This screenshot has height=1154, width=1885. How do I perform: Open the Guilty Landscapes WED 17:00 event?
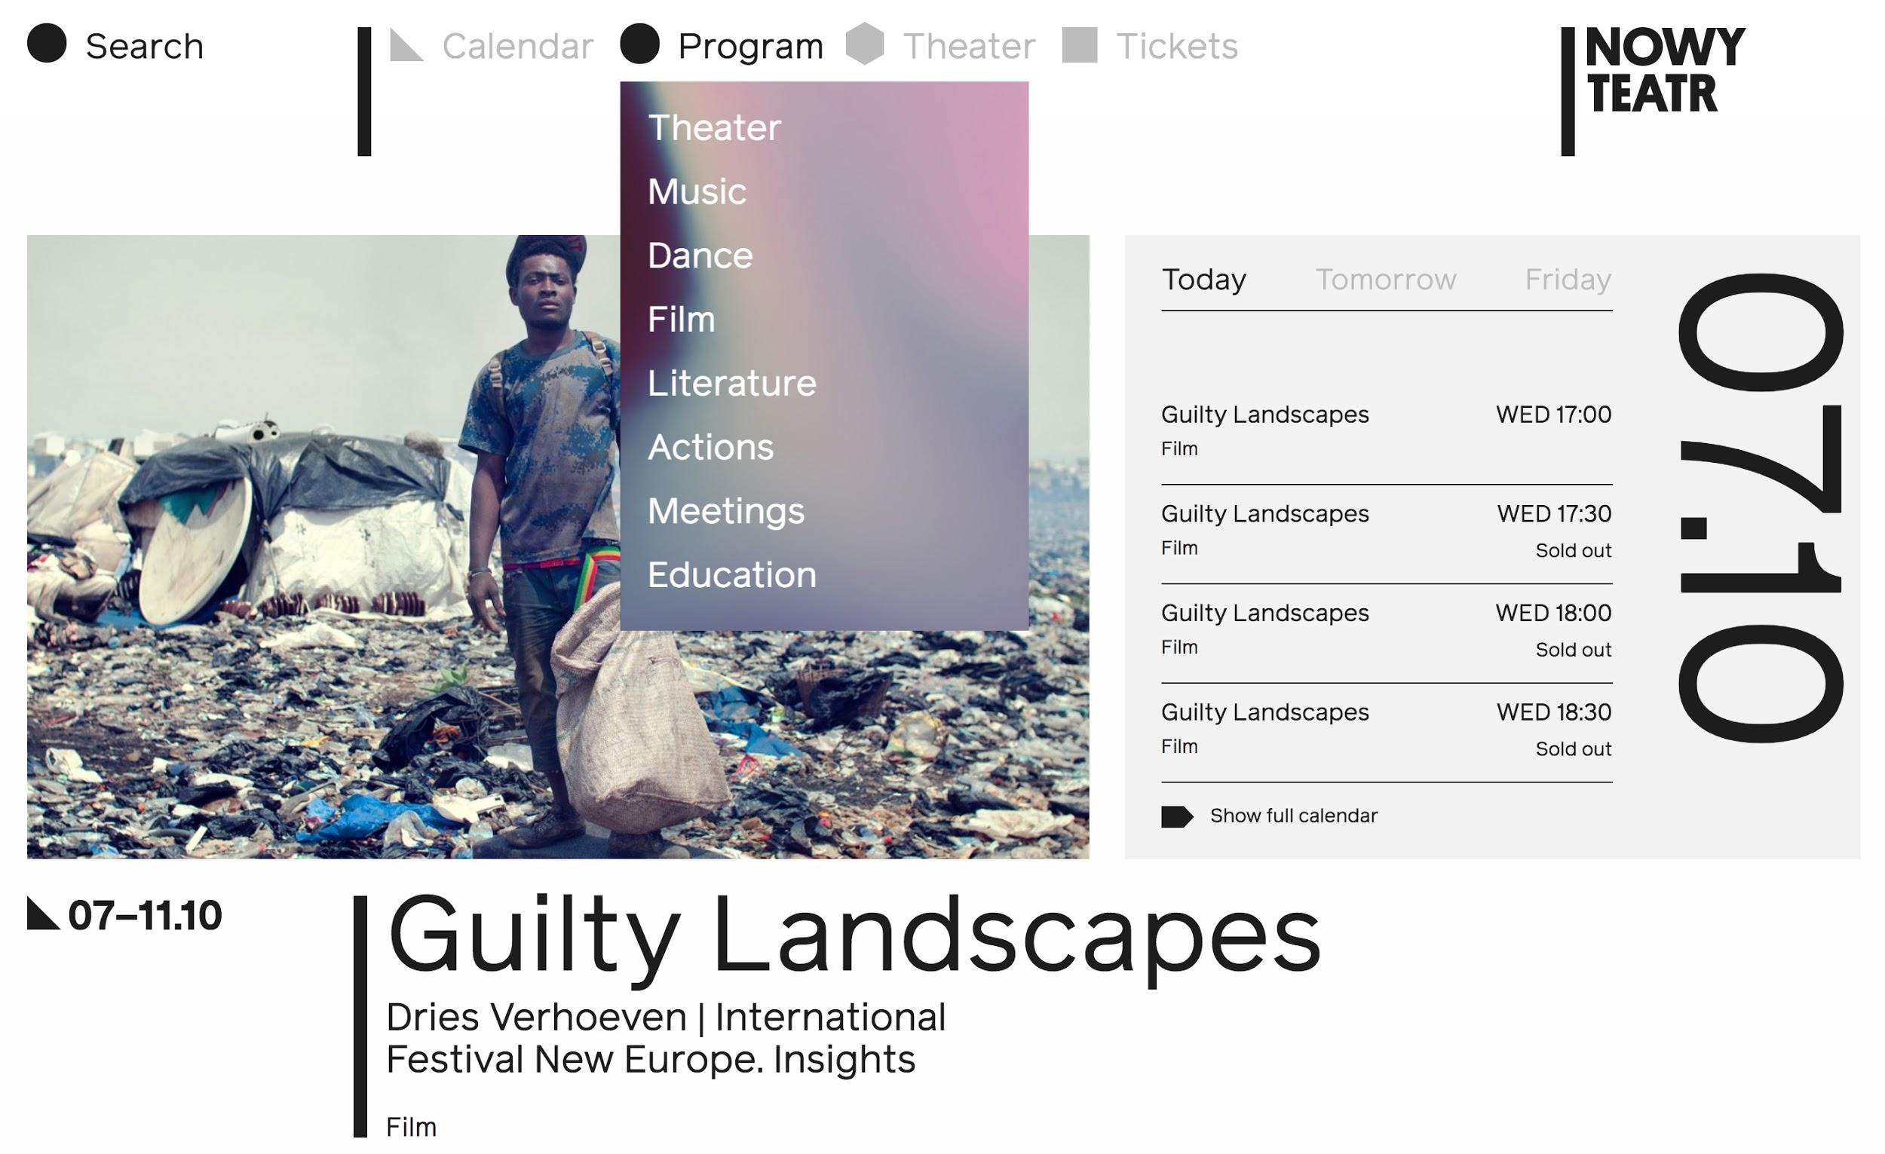pos(1264,415)
